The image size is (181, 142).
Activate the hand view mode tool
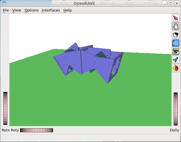pyautogui.click(x=175, y=27)
